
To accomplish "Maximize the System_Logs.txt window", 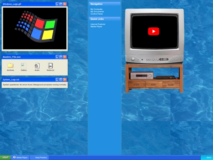I will click(x=61, y=79).
